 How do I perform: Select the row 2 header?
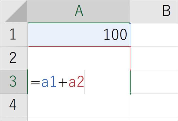tap(14, 58)
